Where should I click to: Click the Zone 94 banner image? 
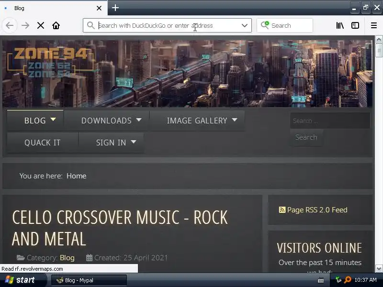tap(187, 74)
